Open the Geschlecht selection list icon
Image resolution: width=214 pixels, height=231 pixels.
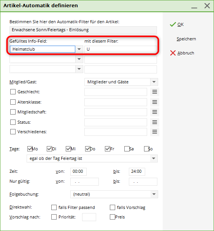[x=155, y=92]
